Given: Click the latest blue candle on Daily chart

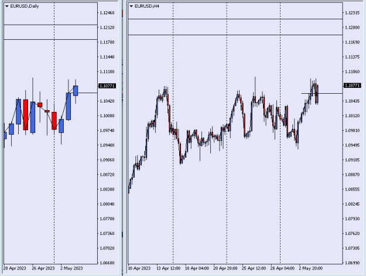Looking at the screenshot, I should [x=76, y=91].
